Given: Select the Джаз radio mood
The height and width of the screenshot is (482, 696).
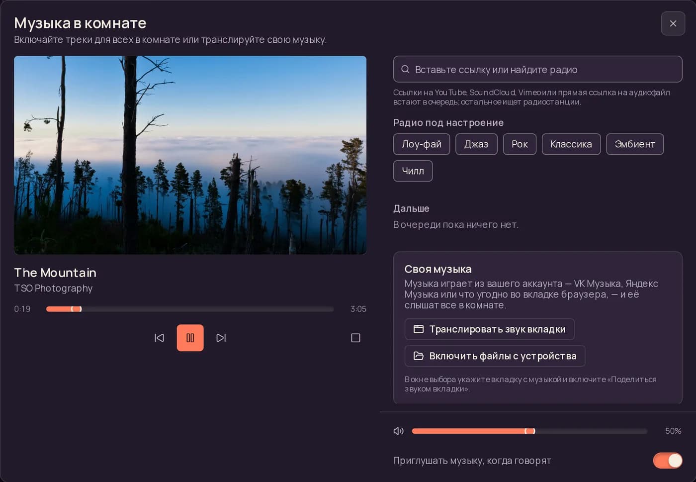Looking at the screenshot, I should tap(476, 144).
